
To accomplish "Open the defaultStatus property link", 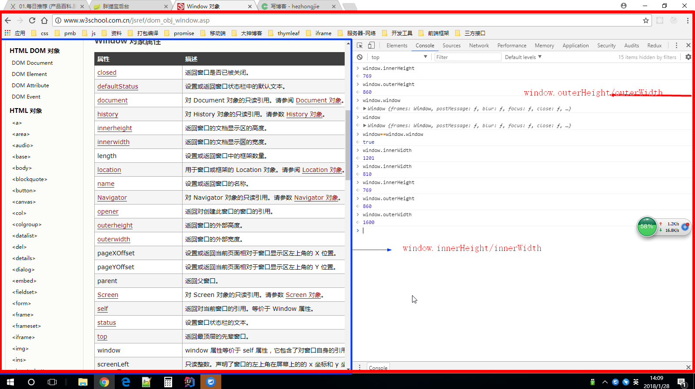I will [x=118, y=86].
